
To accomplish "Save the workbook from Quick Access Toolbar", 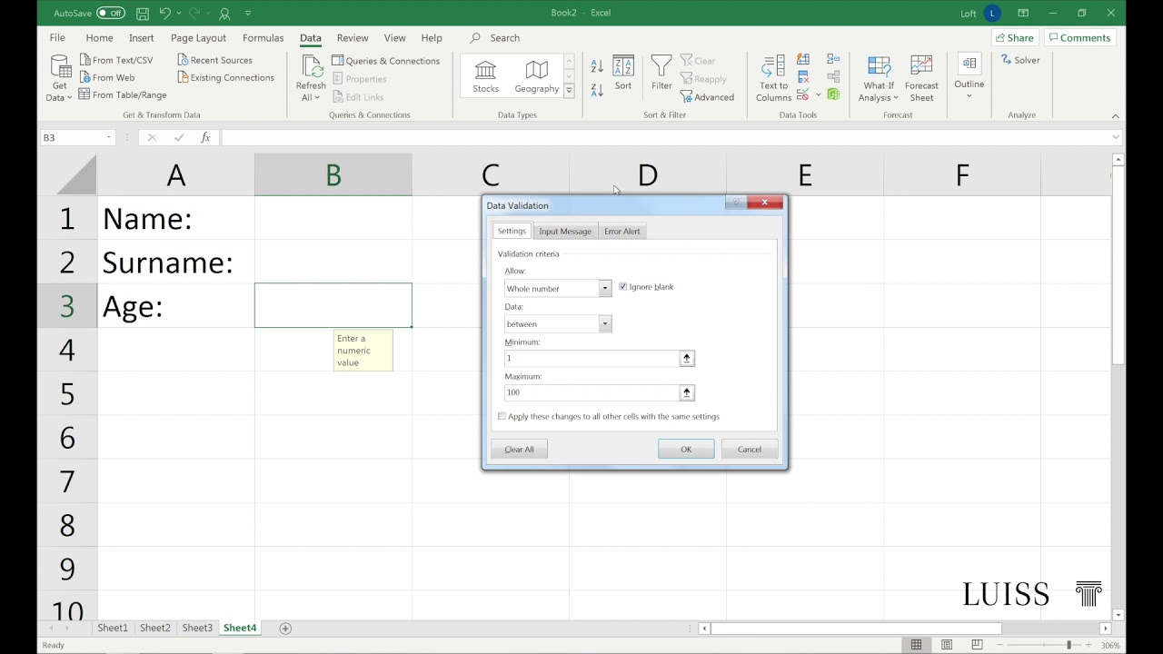I will pyautogui.click(x=143, y=14).
